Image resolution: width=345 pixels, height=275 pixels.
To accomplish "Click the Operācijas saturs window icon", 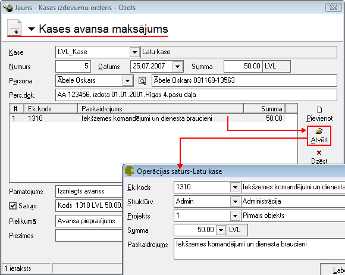I will click(130, 171).
